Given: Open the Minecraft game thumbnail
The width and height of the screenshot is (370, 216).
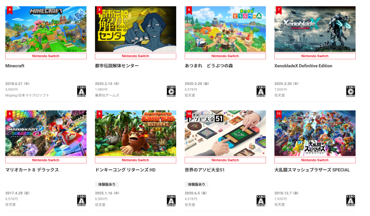Looking at the screenshot, I should tap(46, 29).
